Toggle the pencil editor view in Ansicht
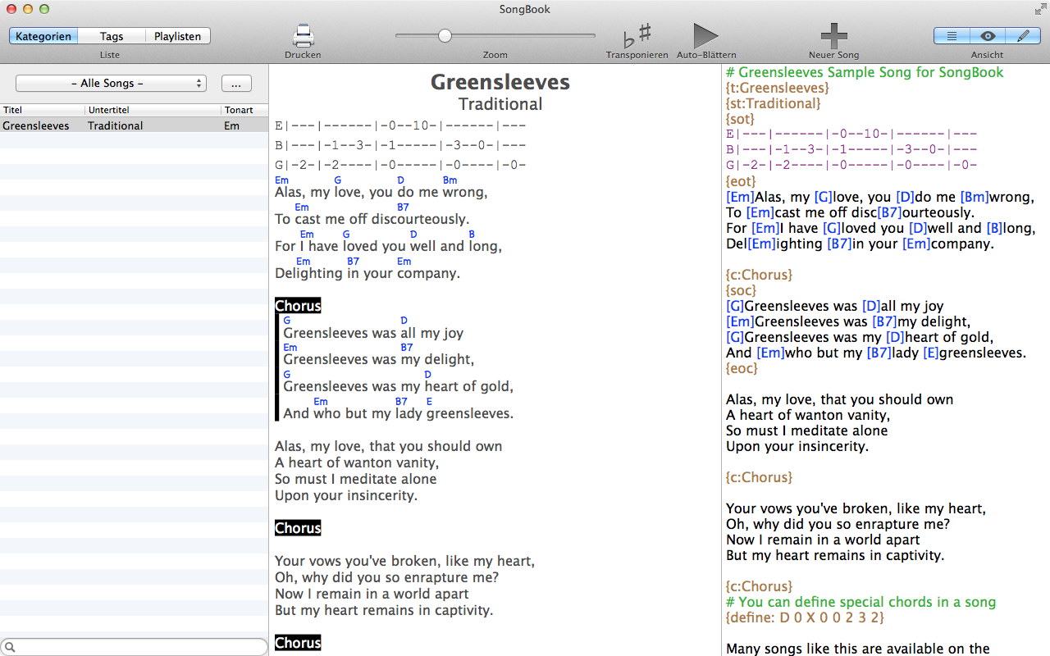 1023,36
